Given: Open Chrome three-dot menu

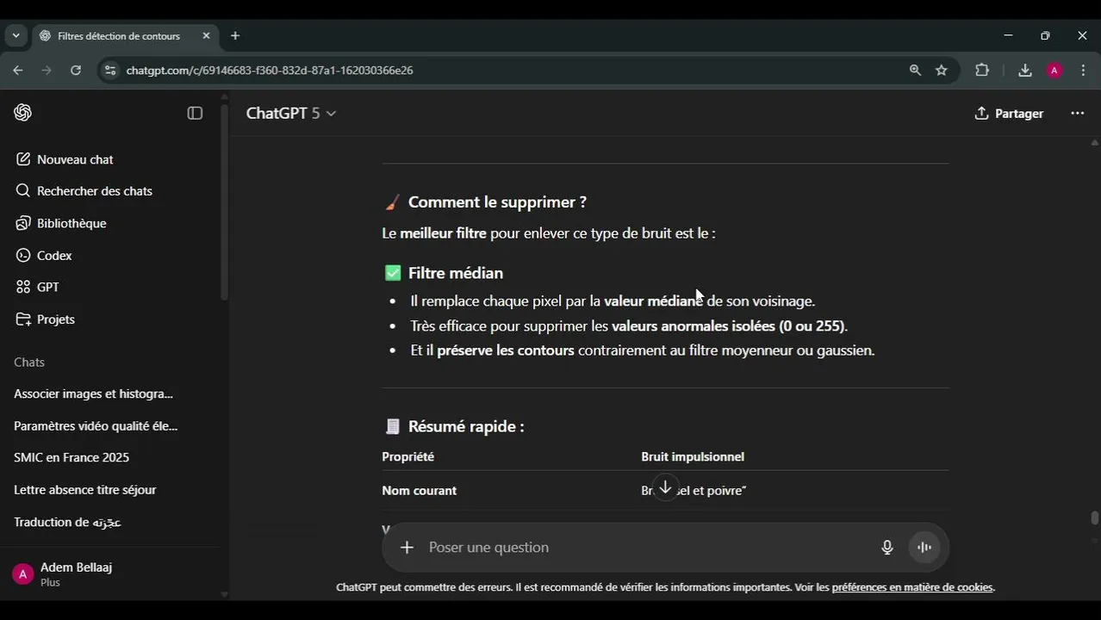Looking at the screenshot, I should (x=1084, y=71).
